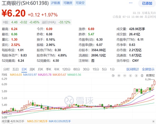Screen dimensions: 156x124
Task: Select the 月K chart tab
Action: 41,69
